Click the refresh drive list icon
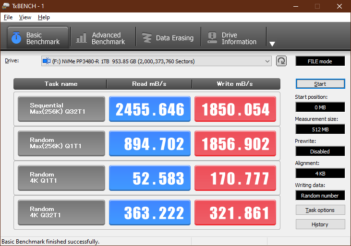The width and height of the screenshot is (351, 246). (281, 61)
